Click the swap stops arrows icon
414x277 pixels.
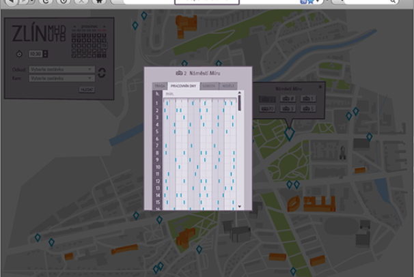point(102,73)
